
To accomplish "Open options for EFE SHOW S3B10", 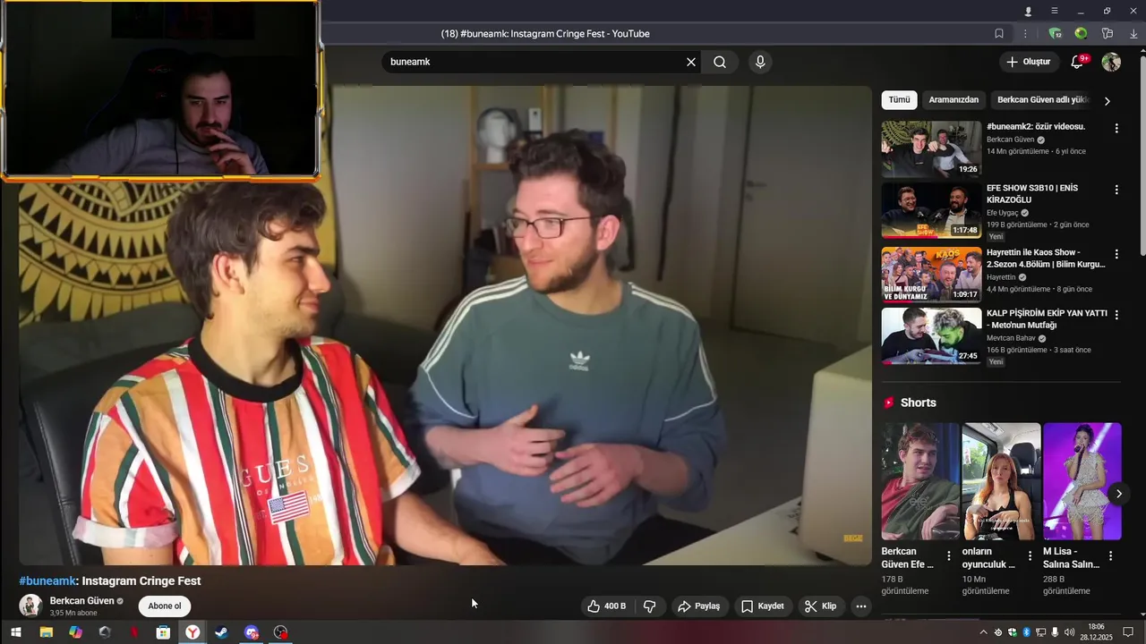I will [1116, 190].
